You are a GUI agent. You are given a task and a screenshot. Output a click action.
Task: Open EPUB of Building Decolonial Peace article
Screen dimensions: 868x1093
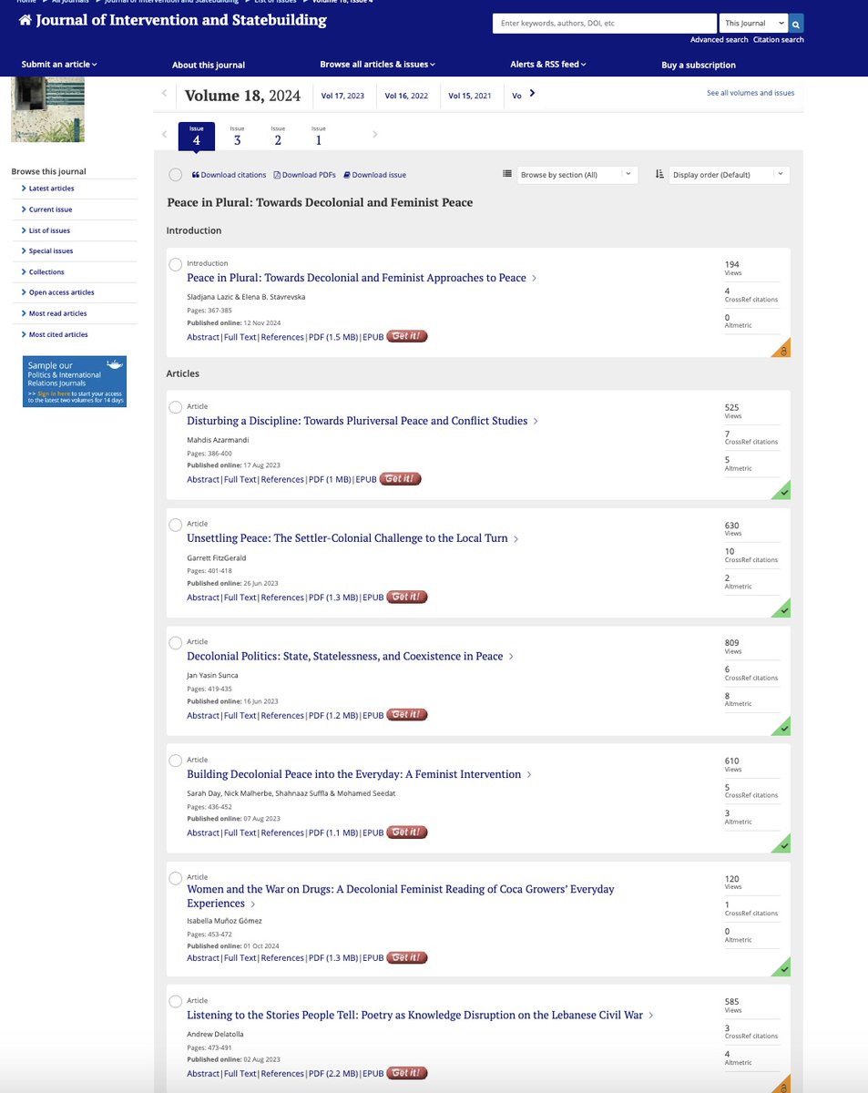pyautogui.click(x=373, y=833)
